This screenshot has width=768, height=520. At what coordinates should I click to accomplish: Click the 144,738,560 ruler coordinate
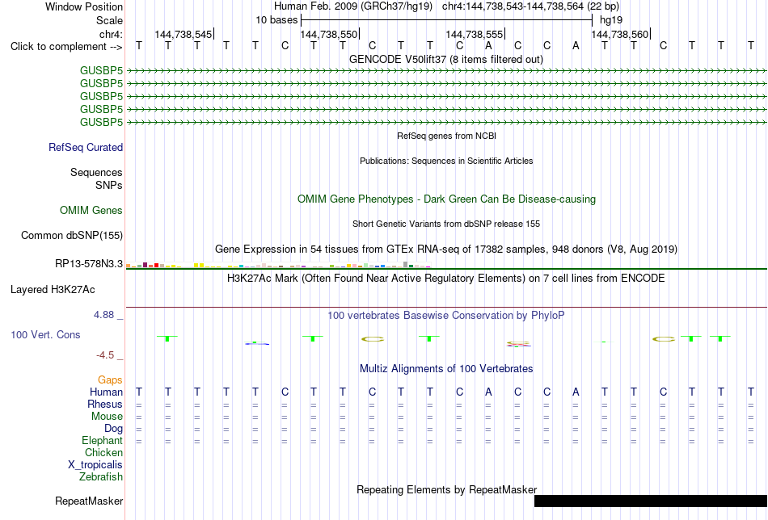coord(619,34)
